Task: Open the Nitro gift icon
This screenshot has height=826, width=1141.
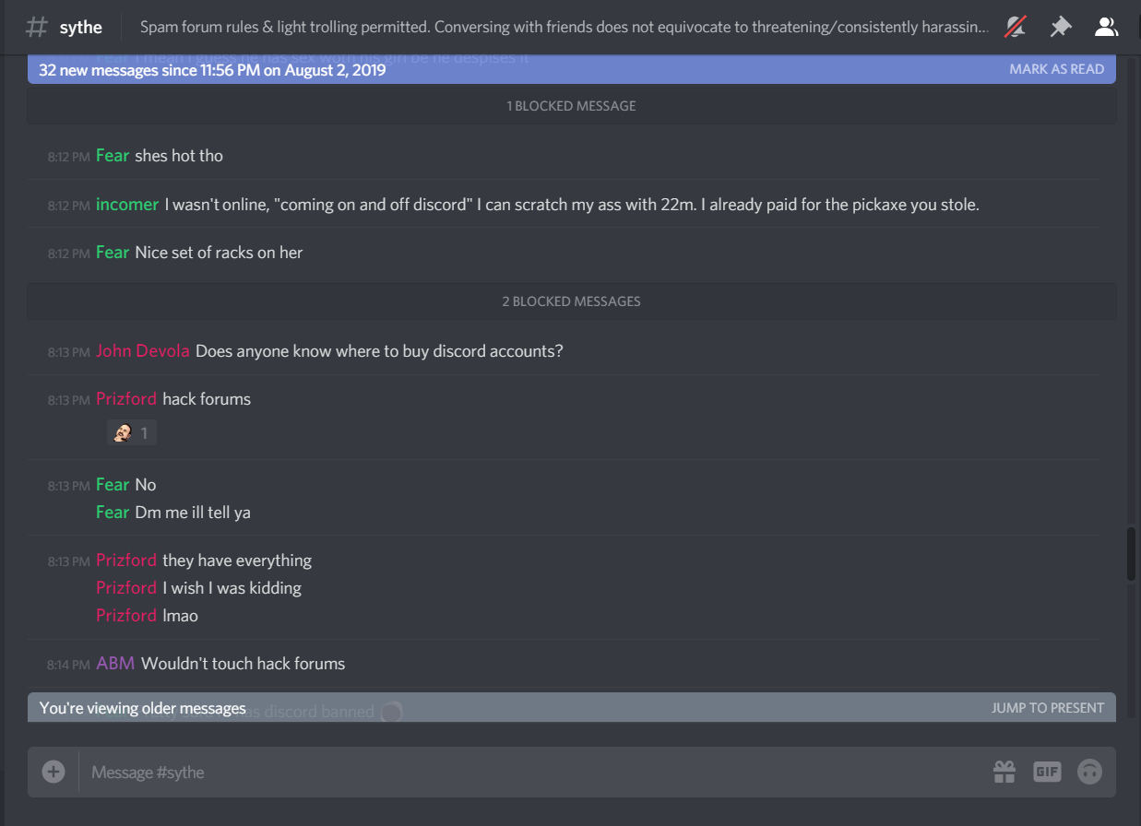Action: 1004,772
